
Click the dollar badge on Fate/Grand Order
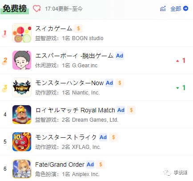coord(101,165)
